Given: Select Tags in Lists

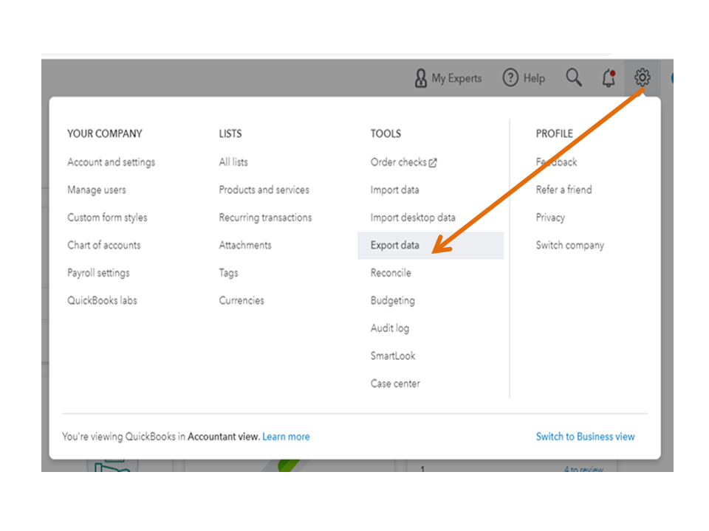Looking at the screenshot, I should point(228,273).
